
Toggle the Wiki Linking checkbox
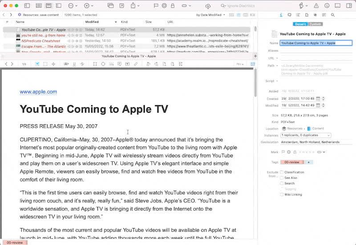point(282,195)
